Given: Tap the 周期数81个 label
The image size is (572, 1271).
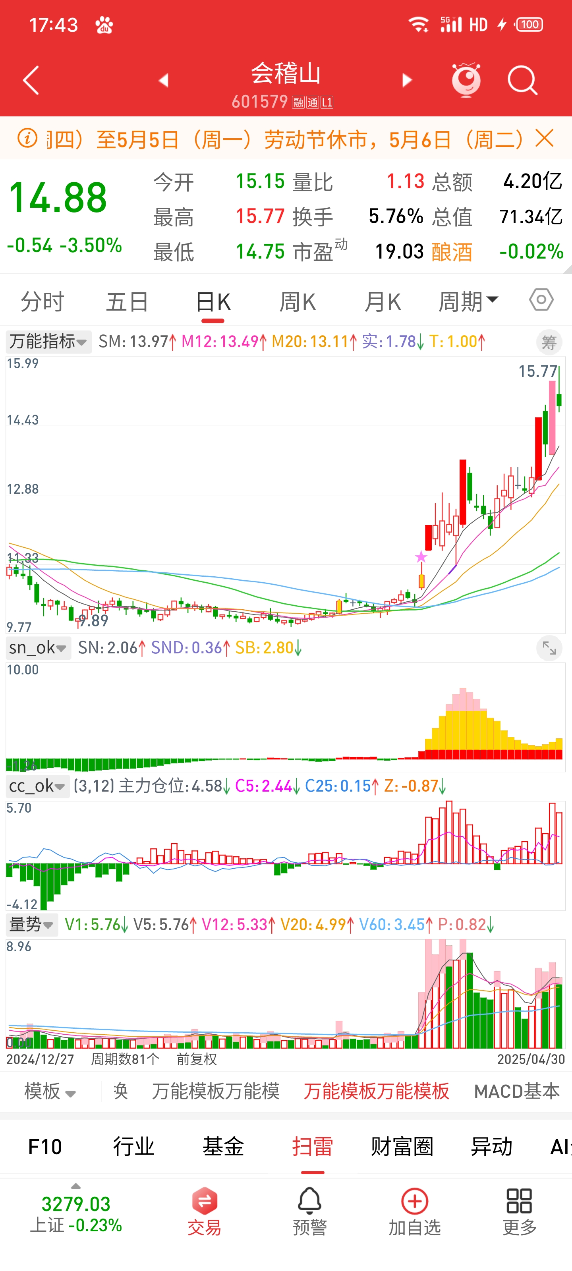Looking at the screenshot, I should (125, 1059).
